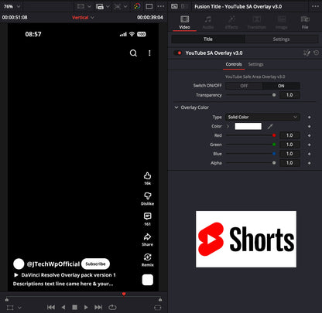This screenshot has width=322, height=313.
Task: Add keyframe for Red parameter
Action: 309,135
